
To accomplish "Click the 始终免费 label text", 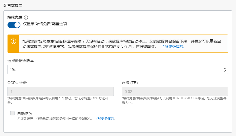I will 15,17.
